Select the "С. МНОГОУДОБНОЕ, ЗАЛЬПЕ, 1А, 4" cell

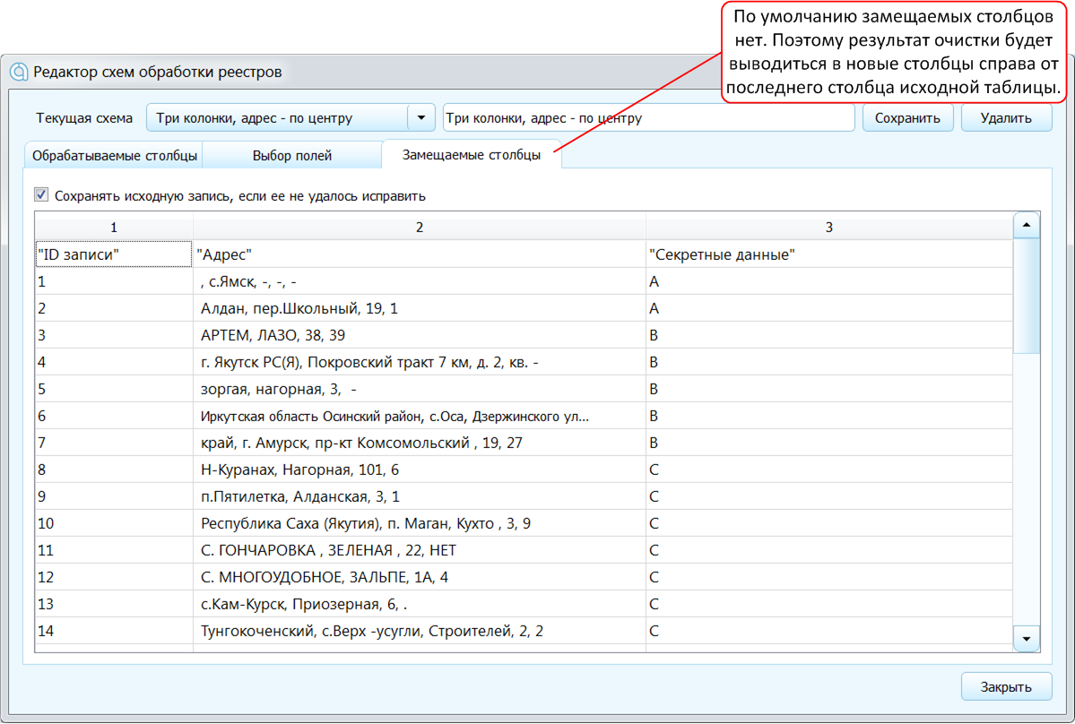[x=420, y=577]
